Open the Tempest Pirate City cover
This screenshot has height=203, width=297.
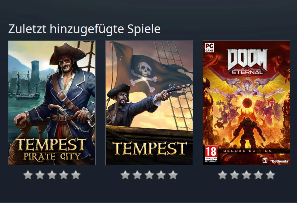click(x=52, y=103)
